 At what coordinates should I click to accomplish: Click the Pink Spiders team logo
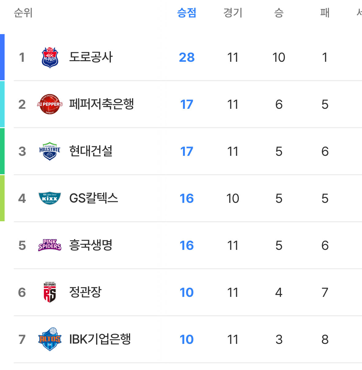tap(50, 245)
